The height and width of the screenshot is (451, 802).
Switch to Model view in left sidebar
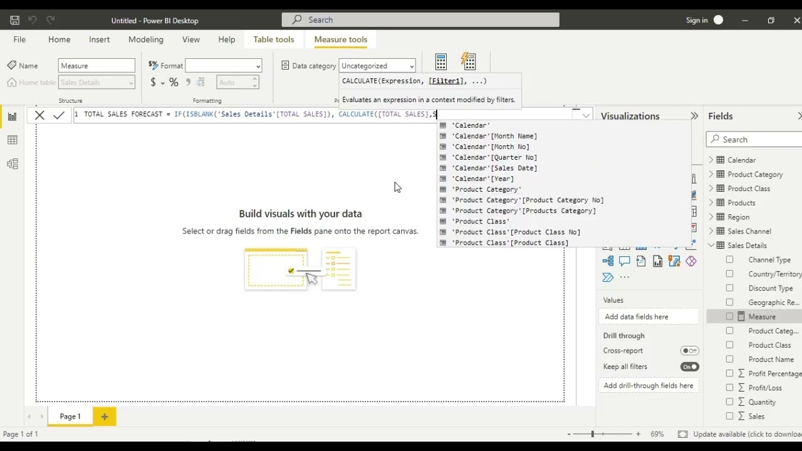pyautogui.click(x=12, y=164)
